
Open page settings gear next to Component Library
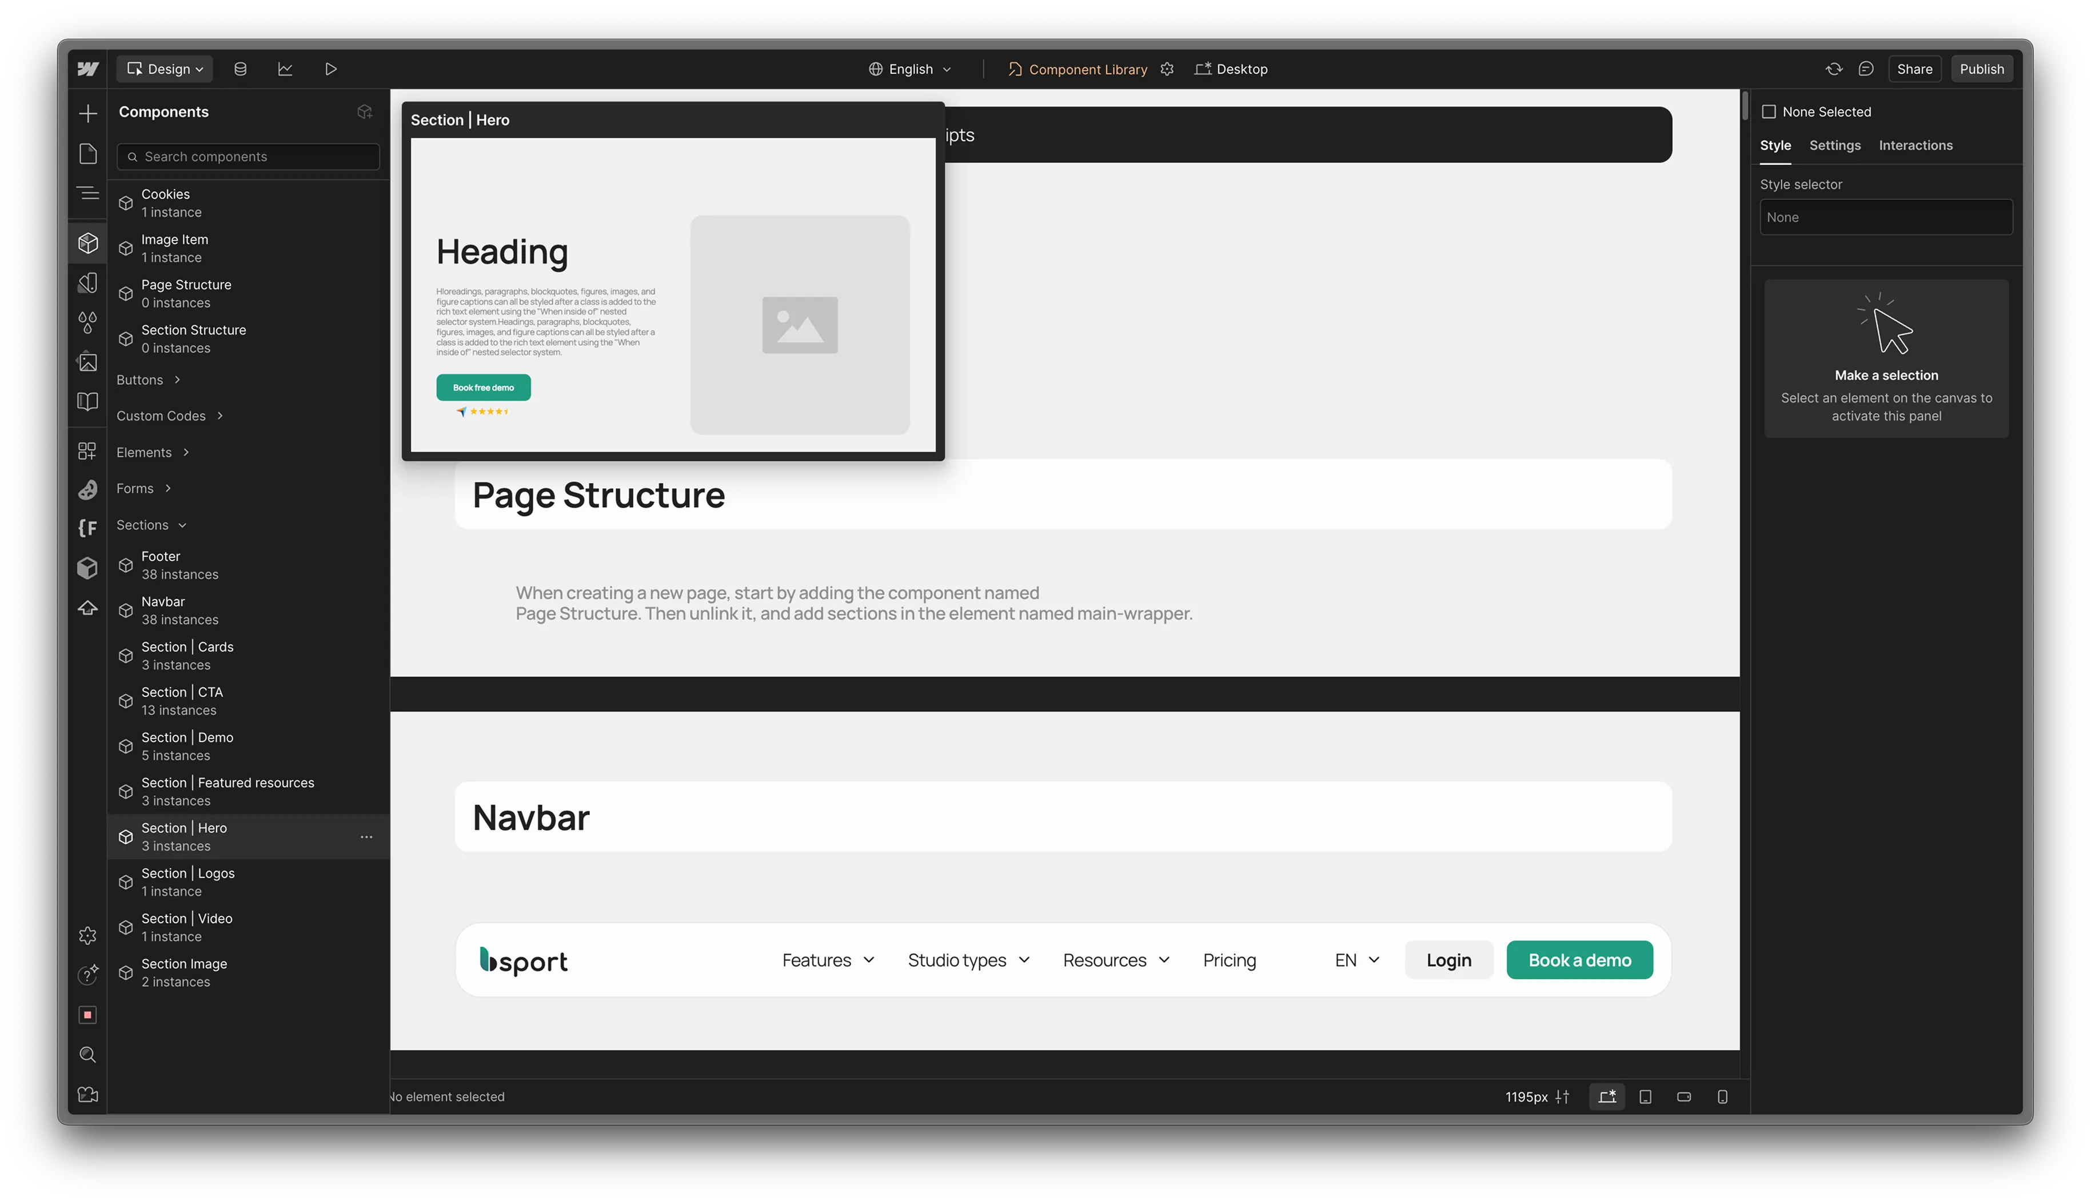(1167, 69)
